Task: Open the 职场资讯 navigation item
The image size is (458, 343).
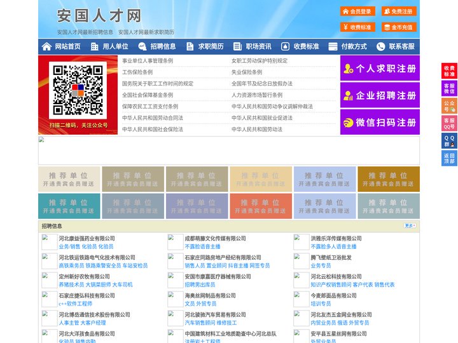Action: click(258, 46)
